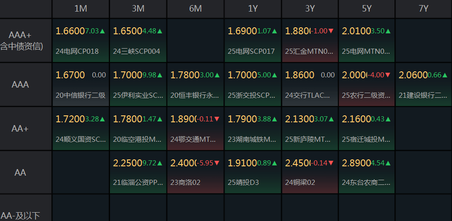Viewport: 452px width, 221px height.
Task: Click the red down arrow beside -0.11
Action: pyautogui.click(x=217, y=119)
